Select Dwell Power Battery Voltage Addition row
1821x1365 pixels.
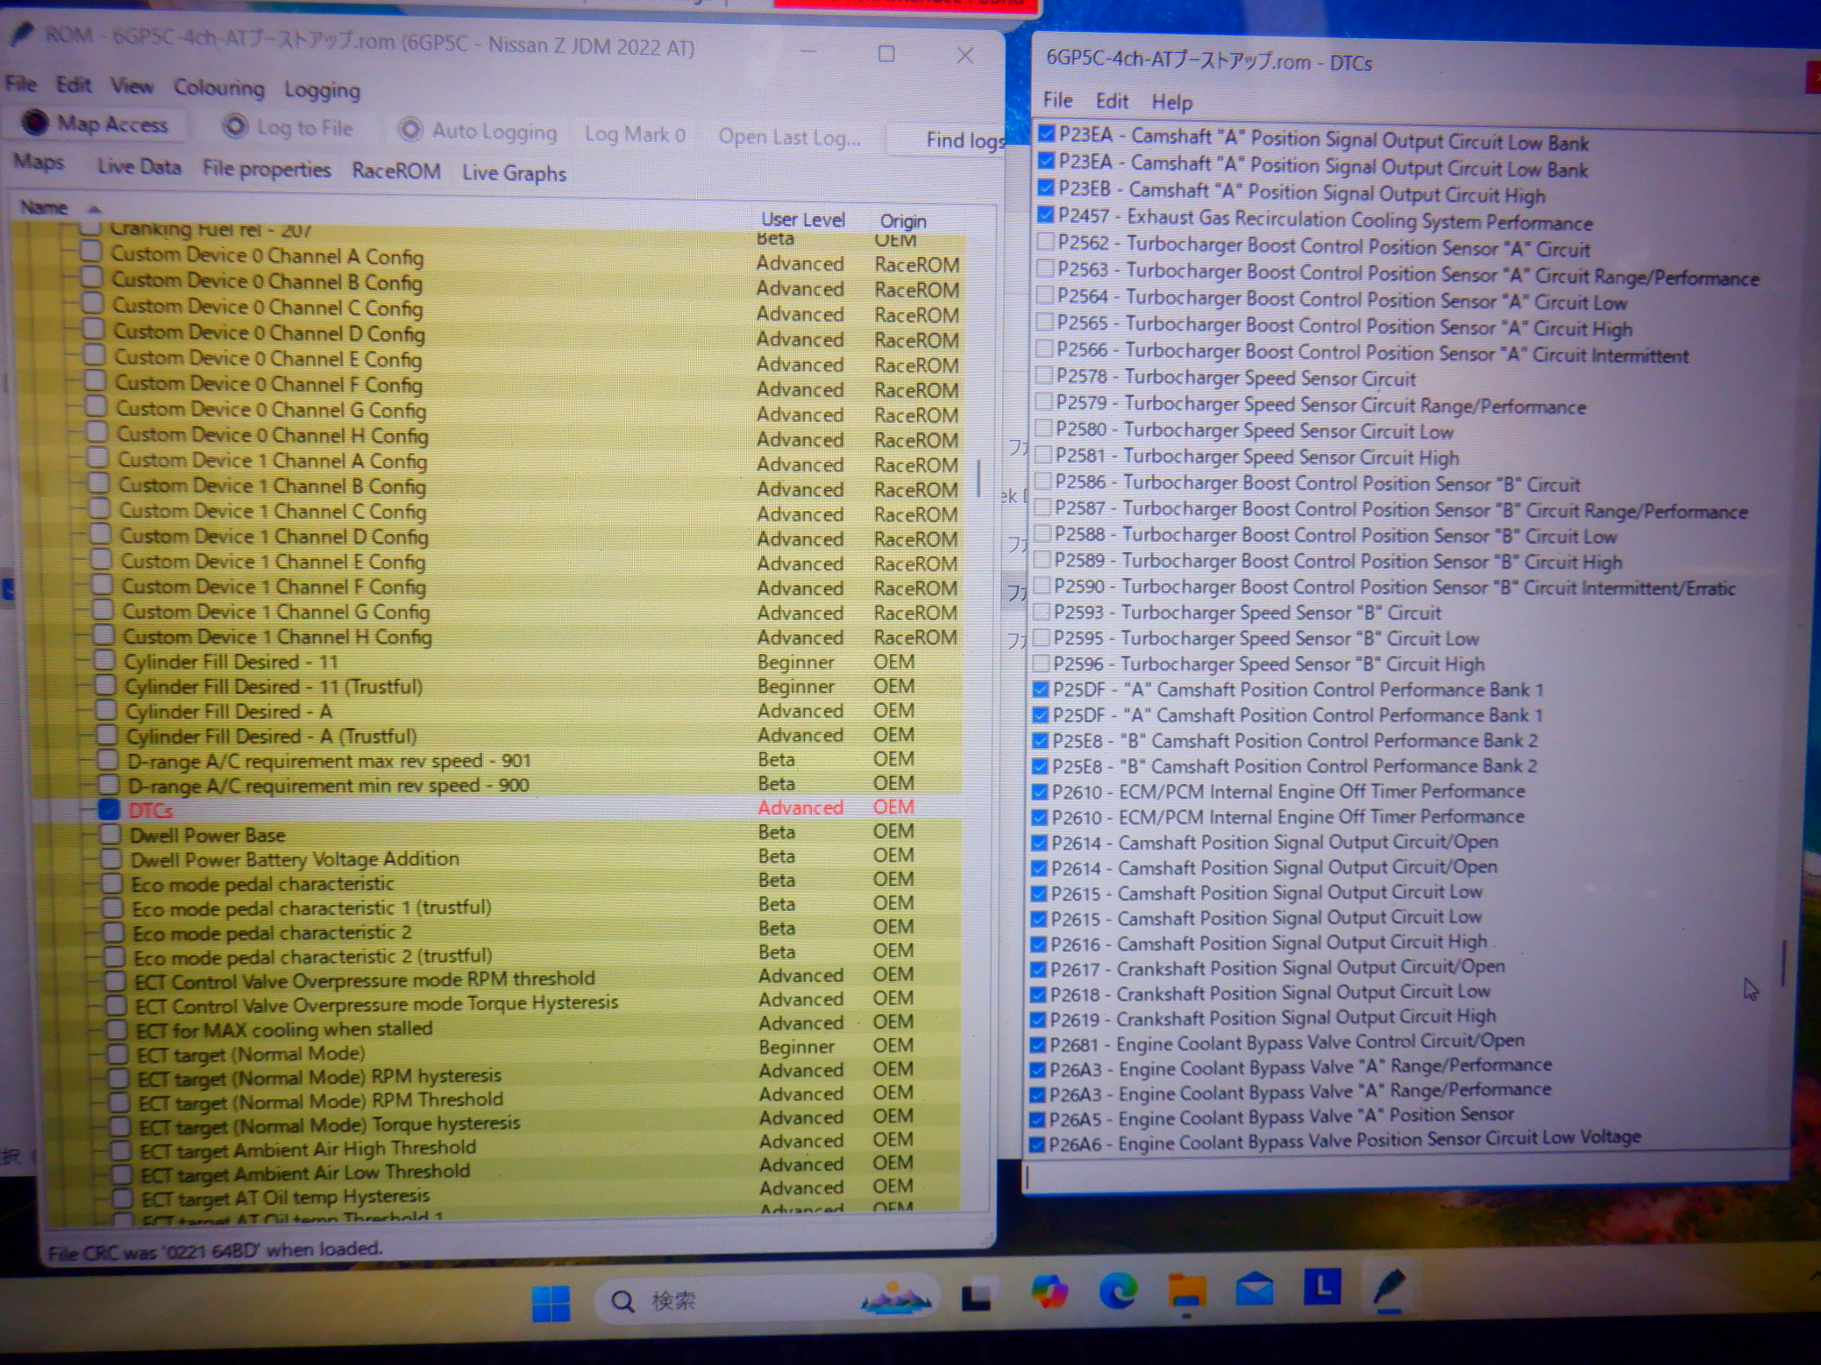tap(295, 858)
